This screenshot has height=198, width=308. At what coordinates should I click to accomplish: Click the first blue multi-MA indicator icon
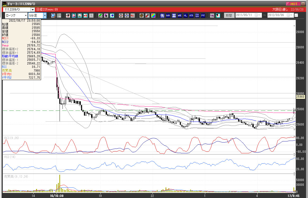point(162,16)
